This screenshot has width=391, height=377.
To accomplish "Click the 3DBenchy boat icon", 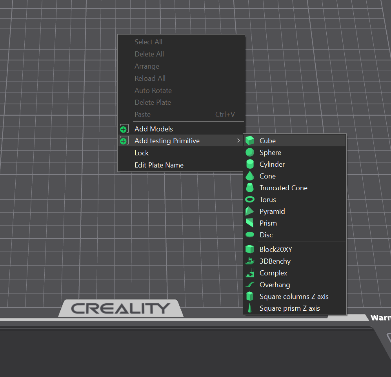I will click(250, 261).
